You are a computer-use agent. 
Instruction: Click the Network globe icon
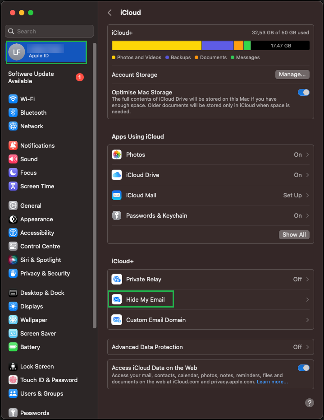point(13,126)
